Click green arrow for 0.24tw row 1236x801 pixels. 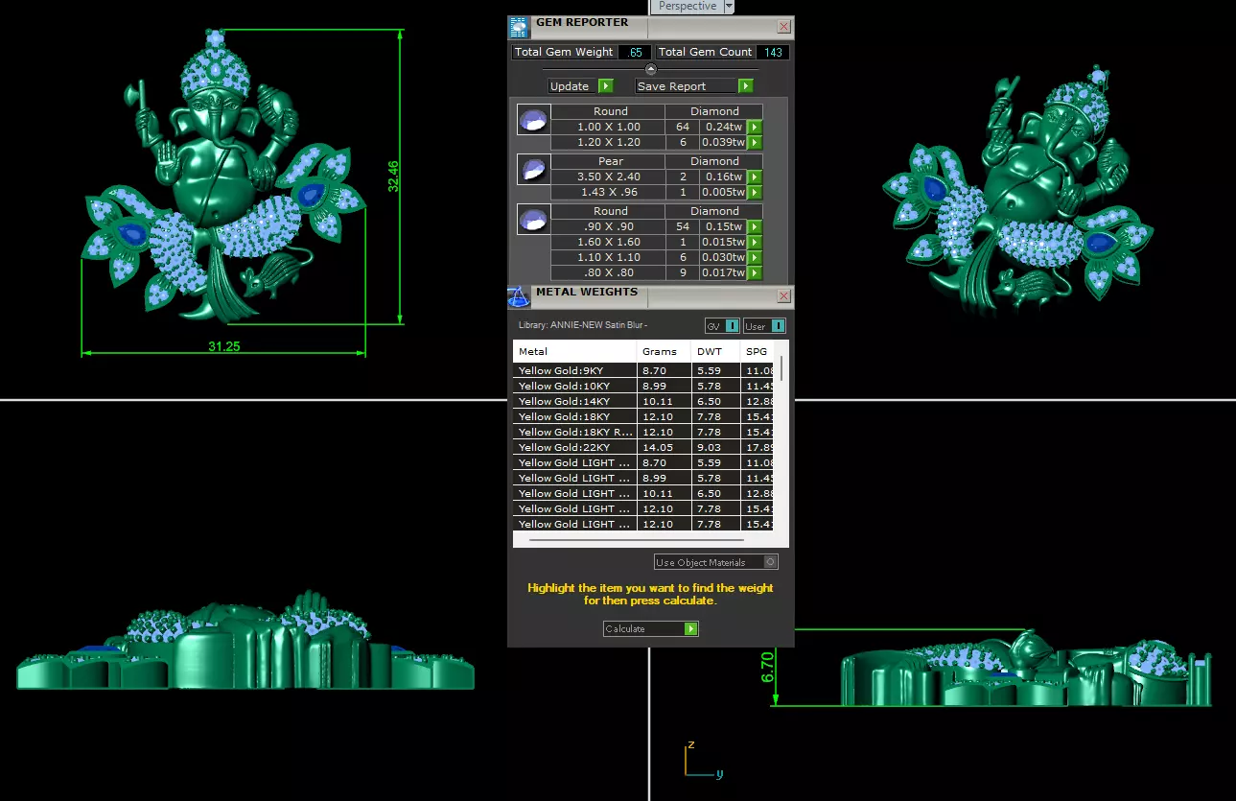[755, 127]
